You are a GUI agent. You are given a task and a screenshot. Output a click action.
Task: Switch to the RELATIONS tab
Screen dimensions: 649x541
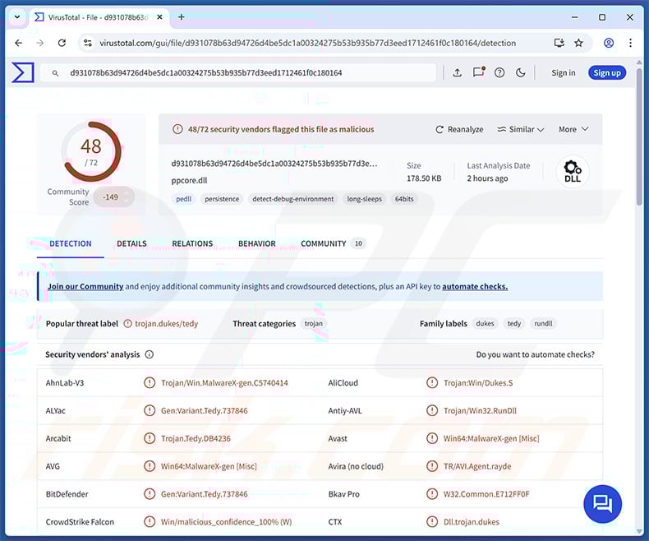pyautogui.click(x=192, y=243)
